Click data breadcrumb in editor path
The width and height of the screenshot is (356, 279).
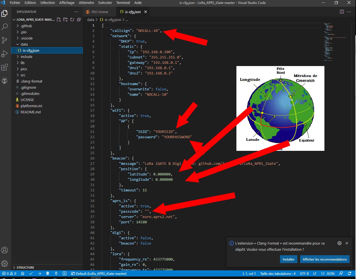[91, 20]
